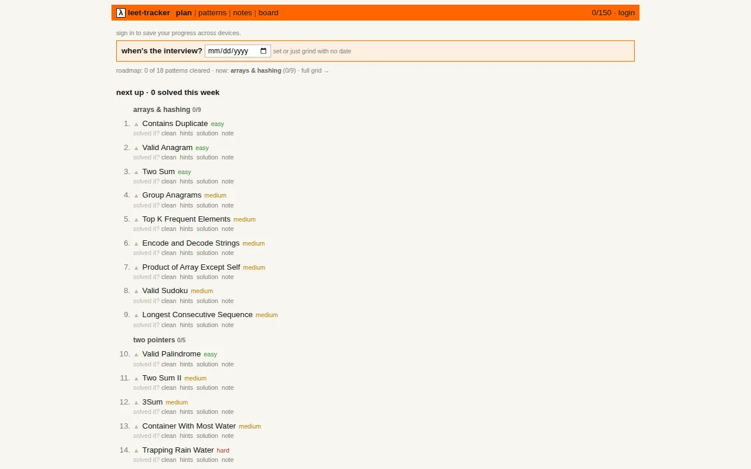The height and width of the screenshot is (469, 751).
Task: Add a note to Valid Sudoku
Action: pyautogui.click(x=228, y=301)
